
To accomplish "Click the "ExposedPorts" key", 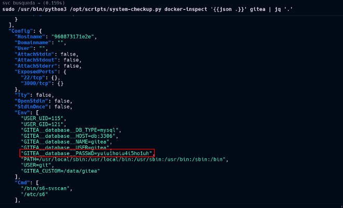I will click(x=36, y=72).
